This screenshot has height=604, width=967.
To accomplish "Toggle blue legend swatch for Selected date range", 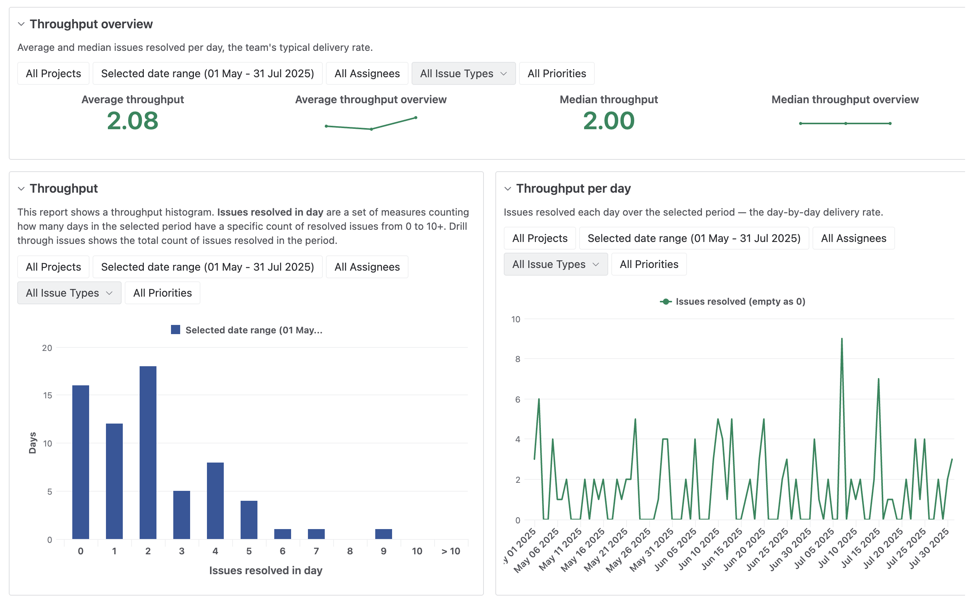I will click(176, 330).
